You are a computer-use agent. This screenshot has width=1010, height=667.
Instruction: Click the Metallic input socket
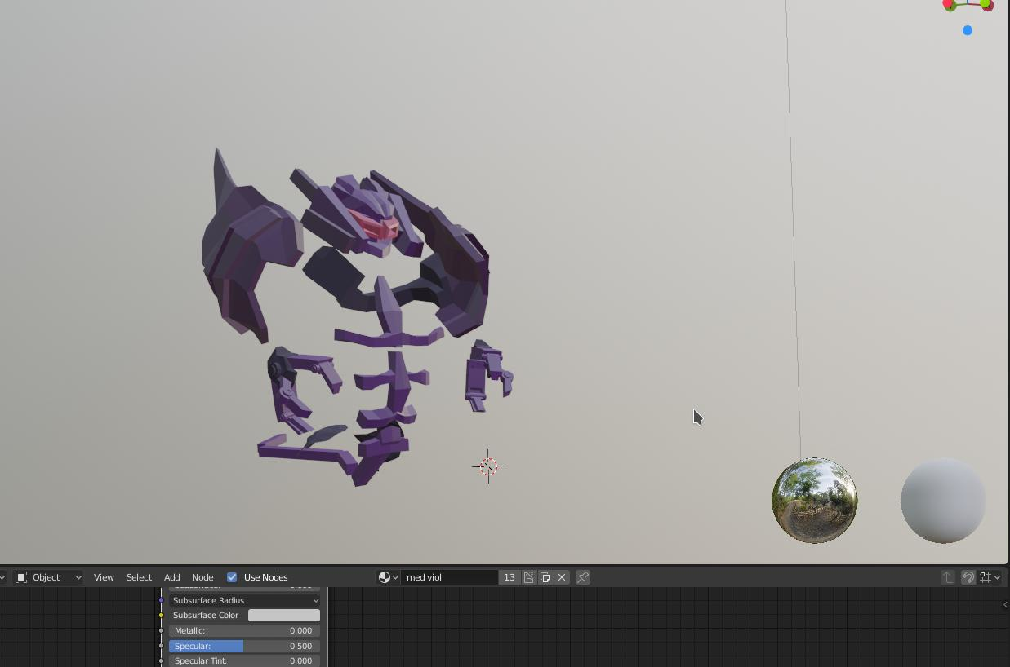point(162,630)
